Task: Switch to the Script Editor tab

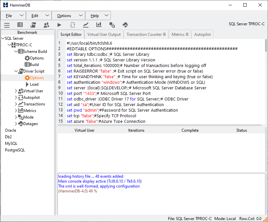Action: click(x=71, y=34)
